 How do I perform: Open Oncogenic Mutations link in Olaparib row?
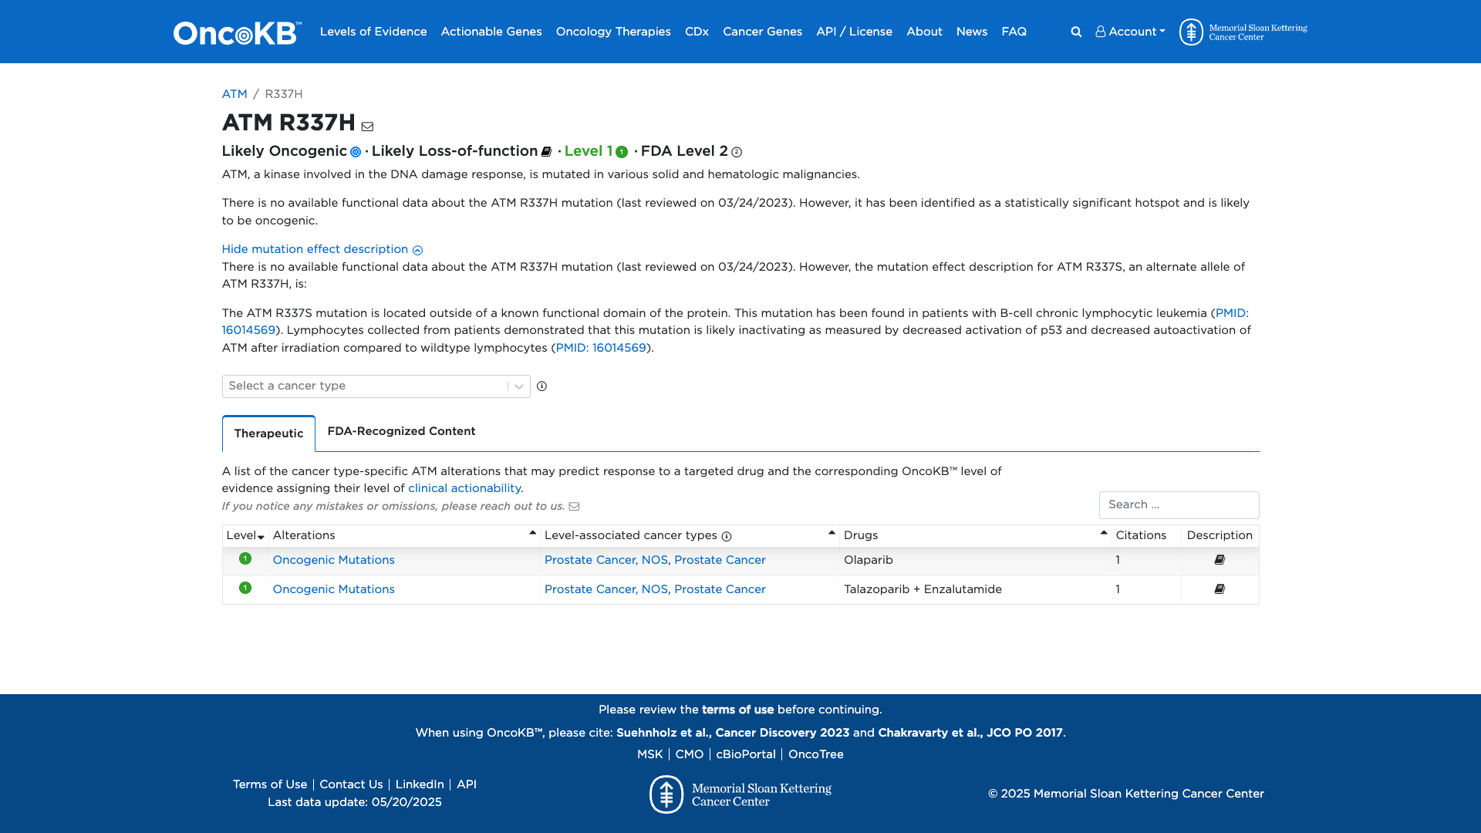[333, 560]
